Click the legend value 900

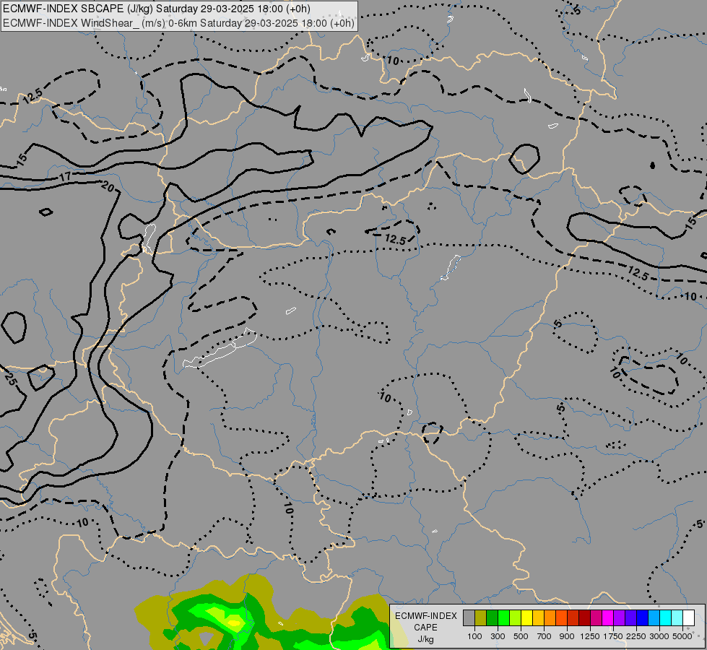567,636
